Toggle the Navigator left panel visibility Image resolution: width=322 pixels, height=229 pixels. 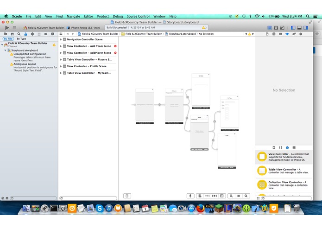click(293, 27)
